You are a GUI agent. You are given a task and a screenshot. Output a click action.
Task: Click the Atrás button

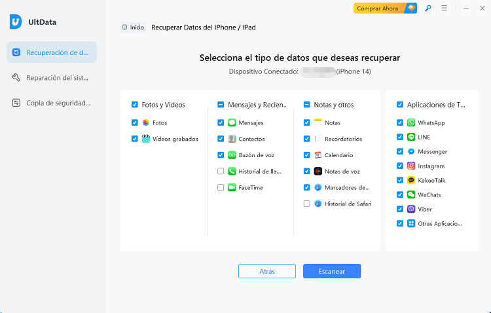266,271
